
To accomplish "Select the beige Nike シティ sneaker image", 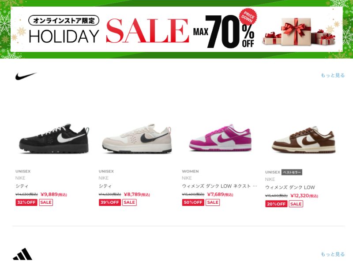I will (x=137, y=138).
